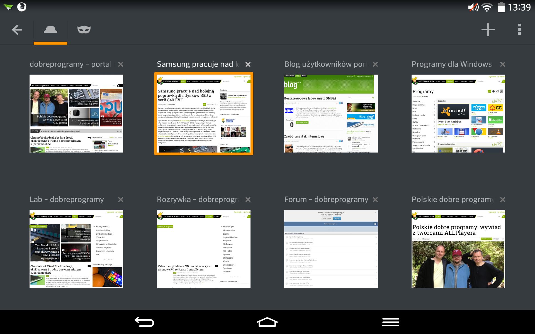Tap the back arrow in the tabs toolbar
Screen dimensions: 535x334
17,30
